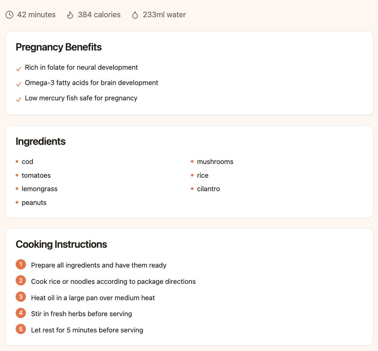This screenshot has height=351, width=378.
Task: Click the checkmark beside Omega-3 benefit
Action: [x=19, y=84]
